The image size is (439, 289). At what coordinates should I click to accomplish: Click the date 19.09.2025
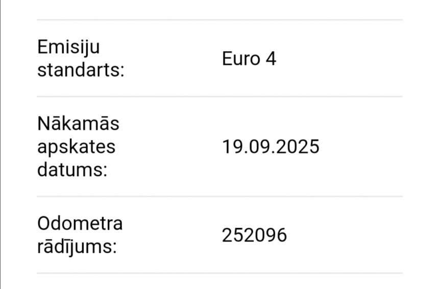point(271,147)
